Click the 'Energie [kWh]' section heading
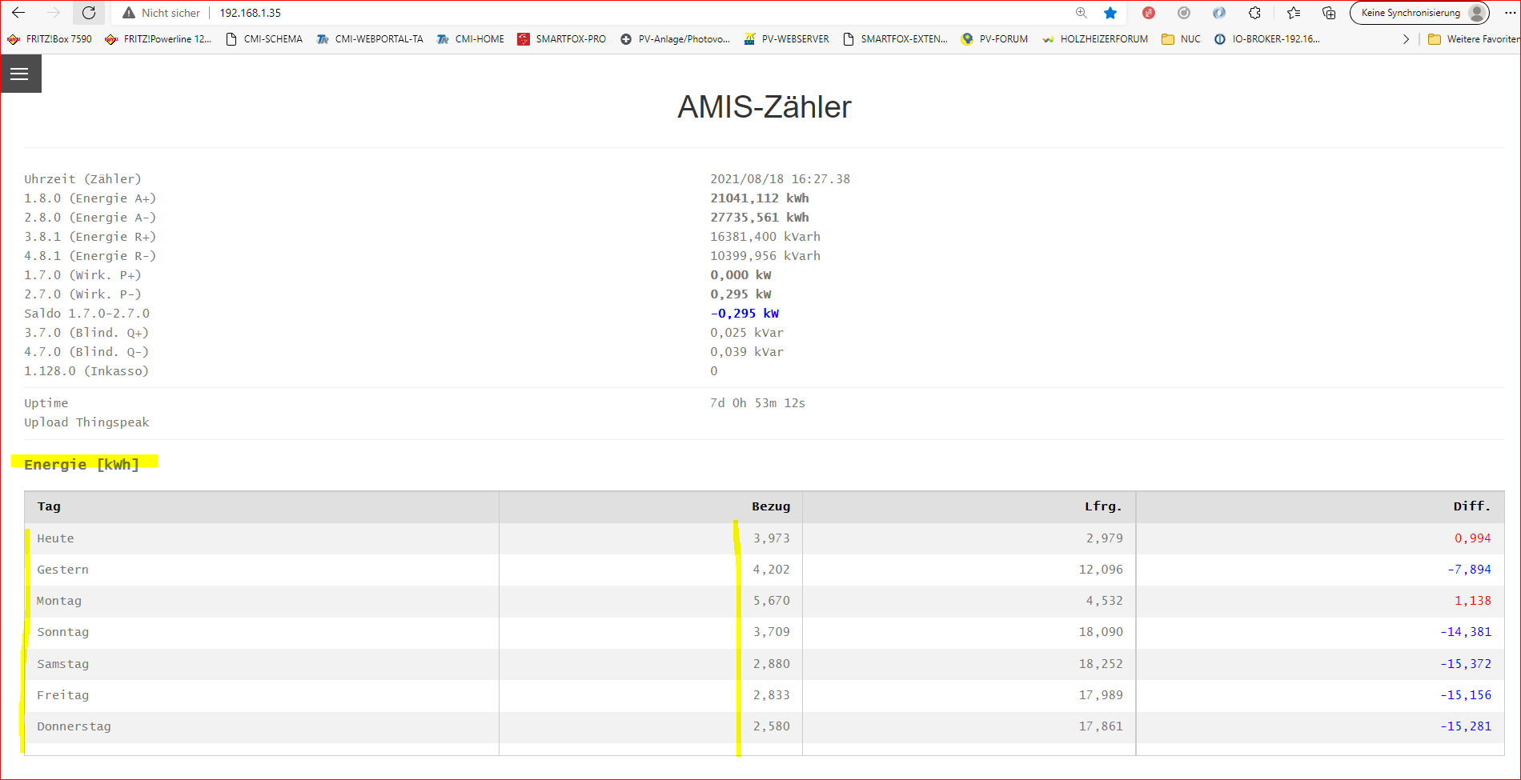The width and height of the screenshot is (1521, 780). coord(82,465)
